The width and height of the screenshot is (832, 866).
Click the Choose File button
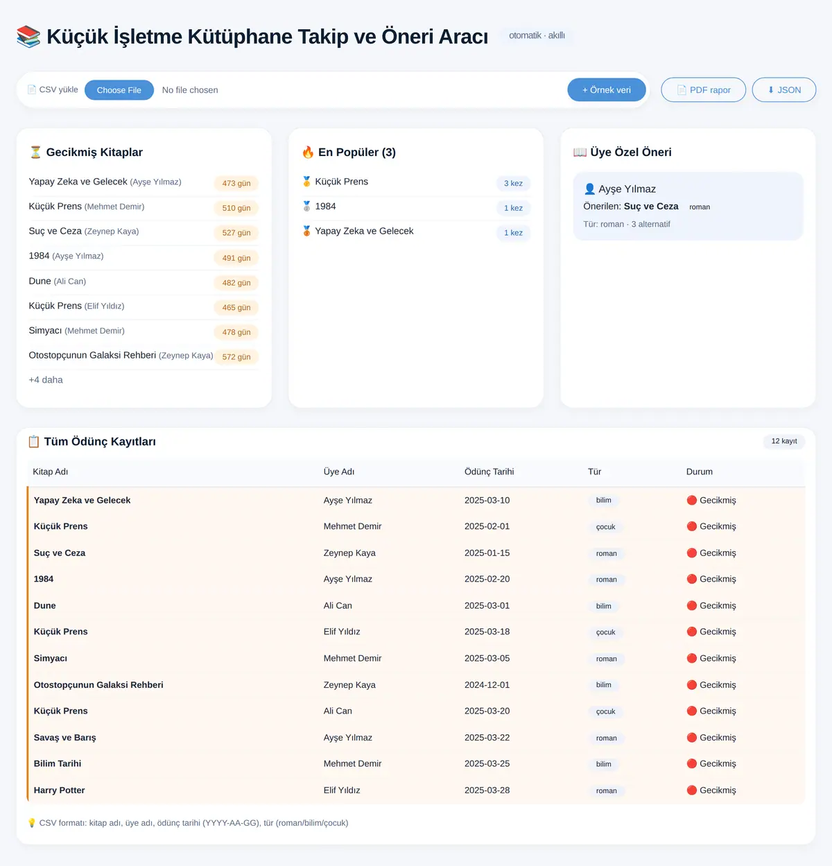(x=119, y=90)
